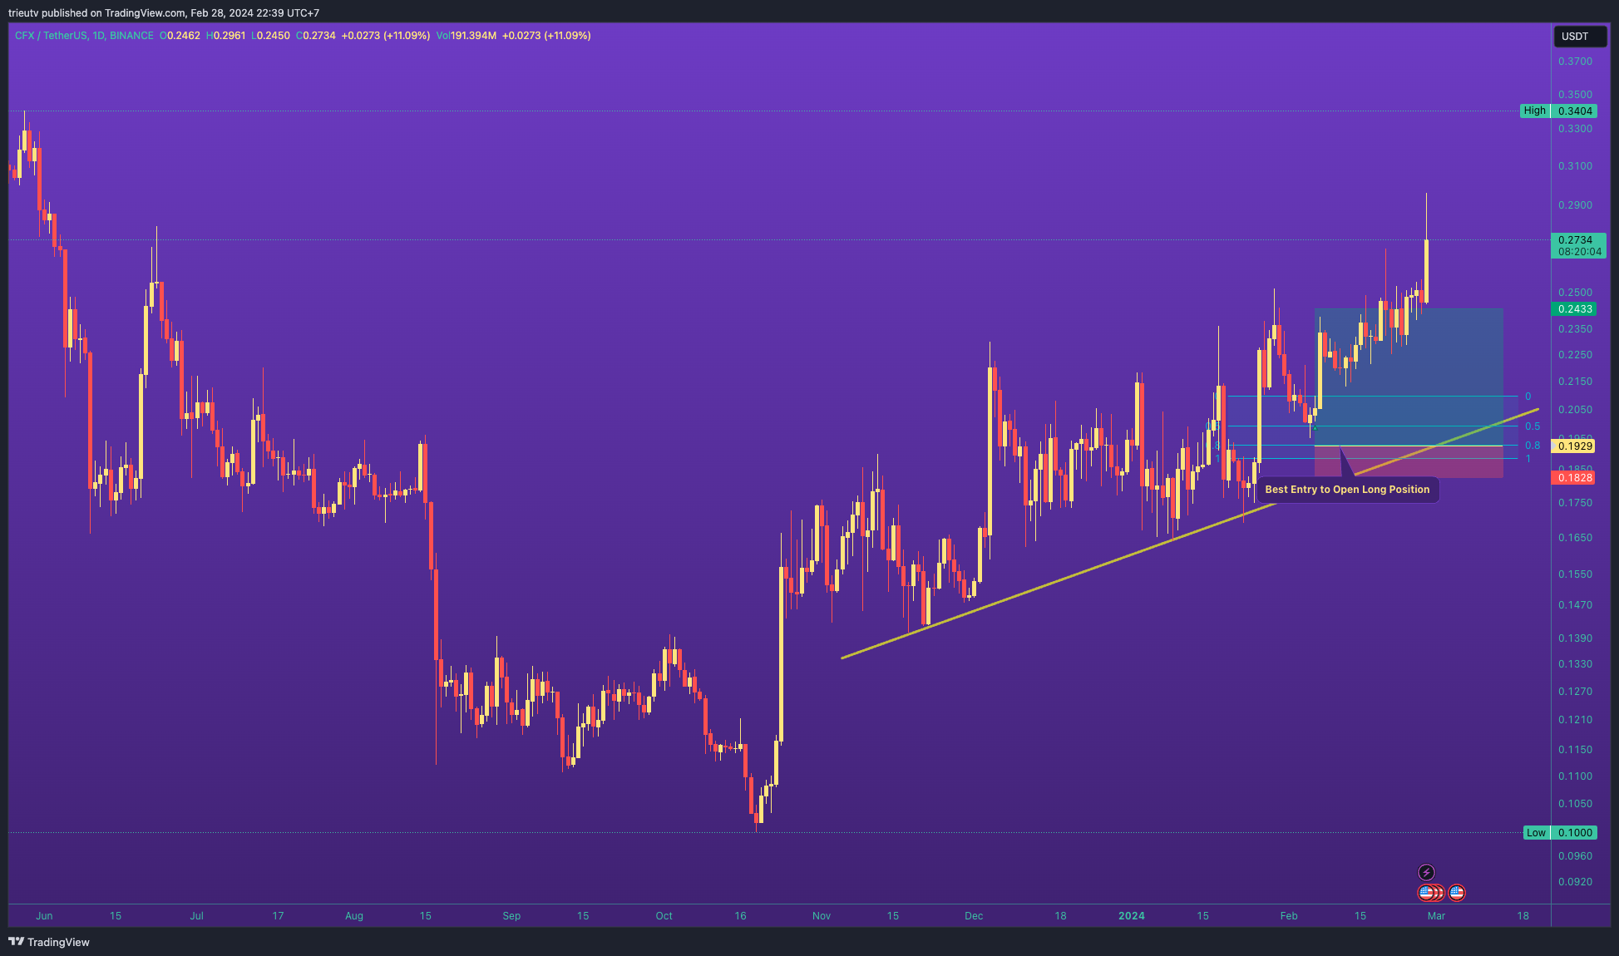This screenshot has width=1619, height=956.
Task: Click the 'Best Entry to Open Long Position' callout
Action: tap(1347, 490)
